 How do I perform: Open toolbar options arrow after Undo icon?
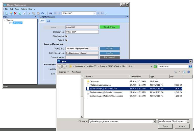pos(46,14)
